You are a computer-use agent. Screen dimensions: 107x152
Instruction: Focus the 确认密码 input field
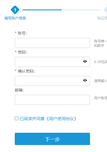pyautogui.click(x=52, y=81)
